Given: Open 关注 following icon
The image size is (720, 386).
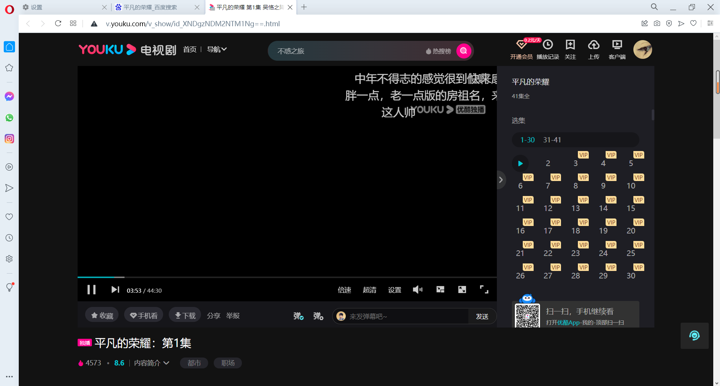Looking at the screenshot, I should pyautogui.click(x=570, y=49).
